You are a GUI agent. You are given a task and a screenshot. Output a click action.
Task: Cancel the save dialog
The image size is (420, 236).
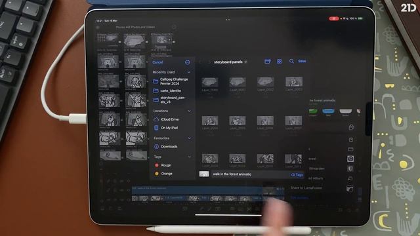(157, 62)
